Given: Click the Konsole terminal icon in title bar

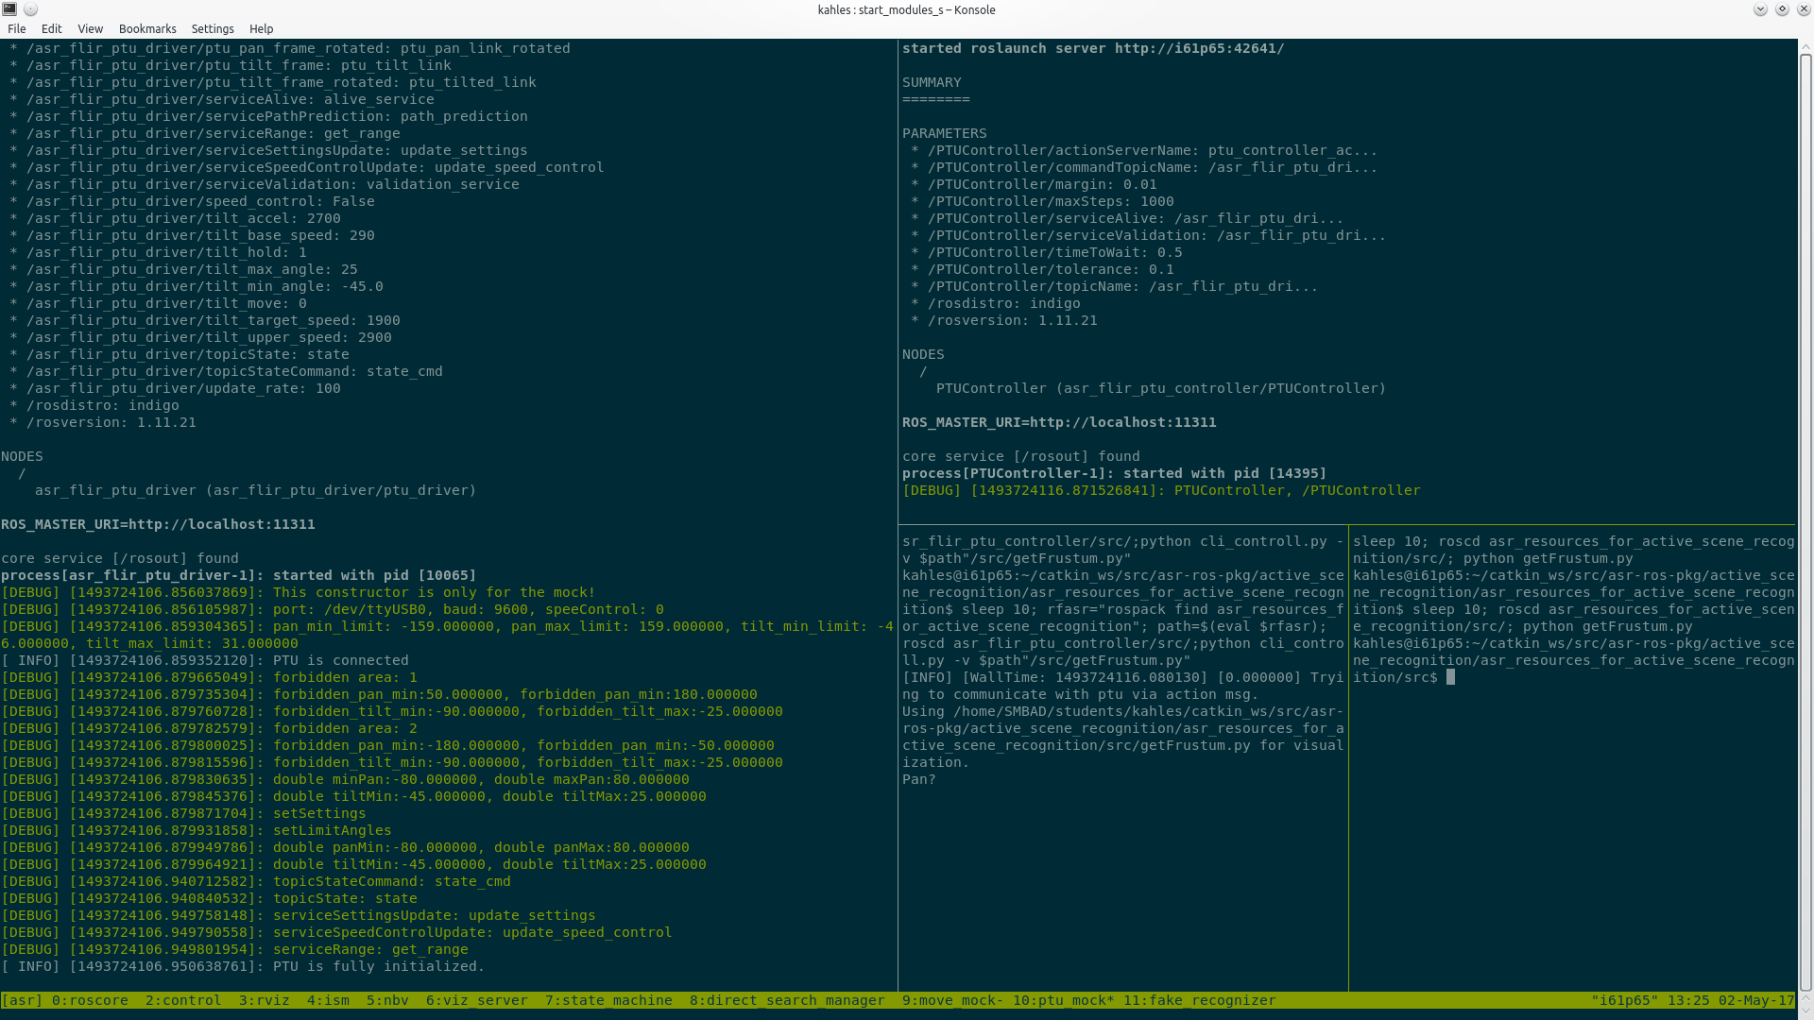Looking at the screenshot, I should (x=9, y=9).
